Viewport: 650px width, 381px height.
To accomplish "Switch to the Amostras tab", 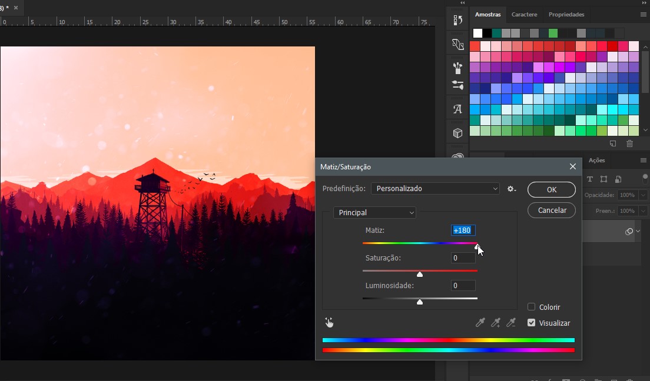I will pyautogui.click(x=488, y=15).
